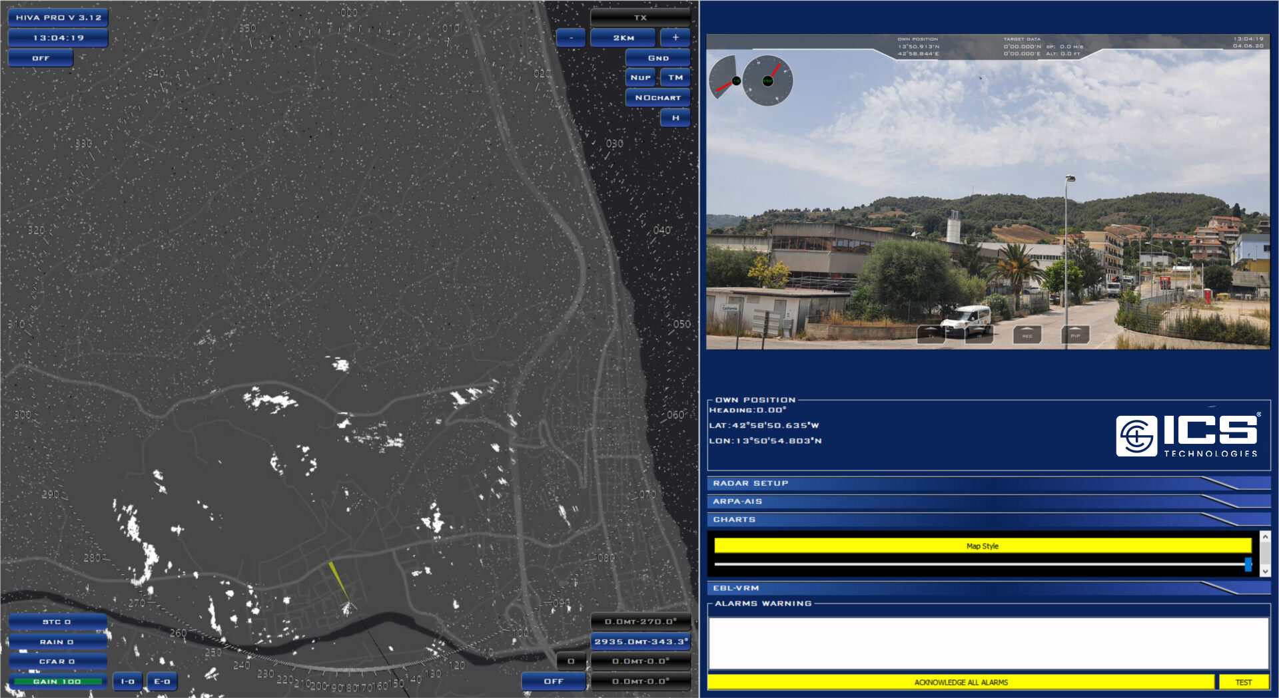Click the own-ship marker on radar
Screen dimensions: 1279x698
click(347, 607)
